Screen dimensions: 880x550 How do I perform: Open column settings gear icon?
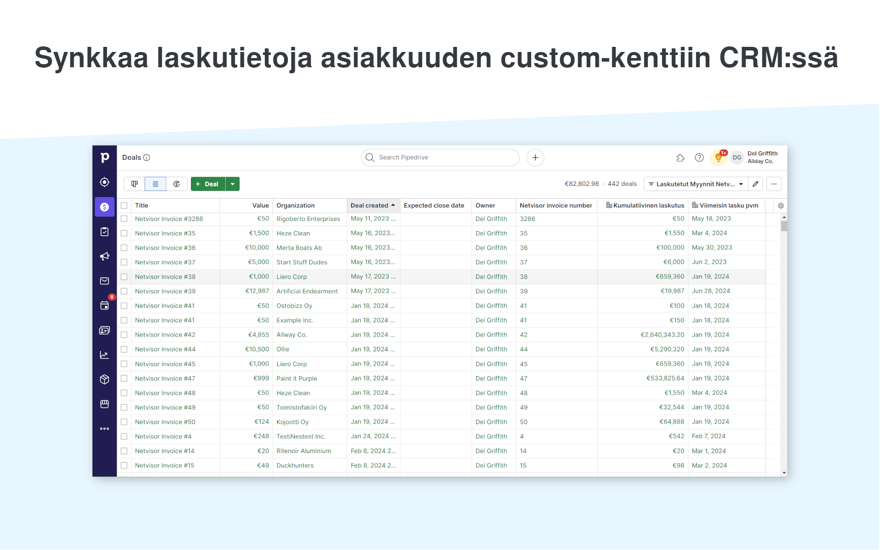(x=781, y=206)
